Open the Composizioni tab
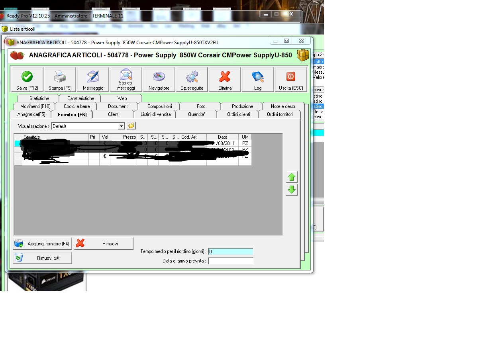The height and width of the screenshot is (337, 500). 160,106
